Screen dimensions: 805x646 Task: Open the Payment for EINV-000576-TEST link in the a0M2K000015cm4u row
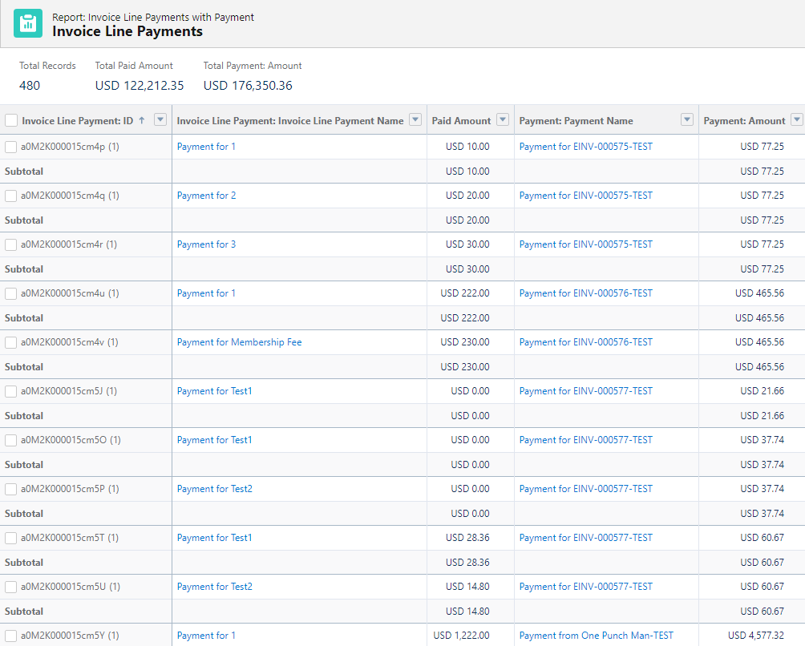pyautogui.click(x=585, y=293)
